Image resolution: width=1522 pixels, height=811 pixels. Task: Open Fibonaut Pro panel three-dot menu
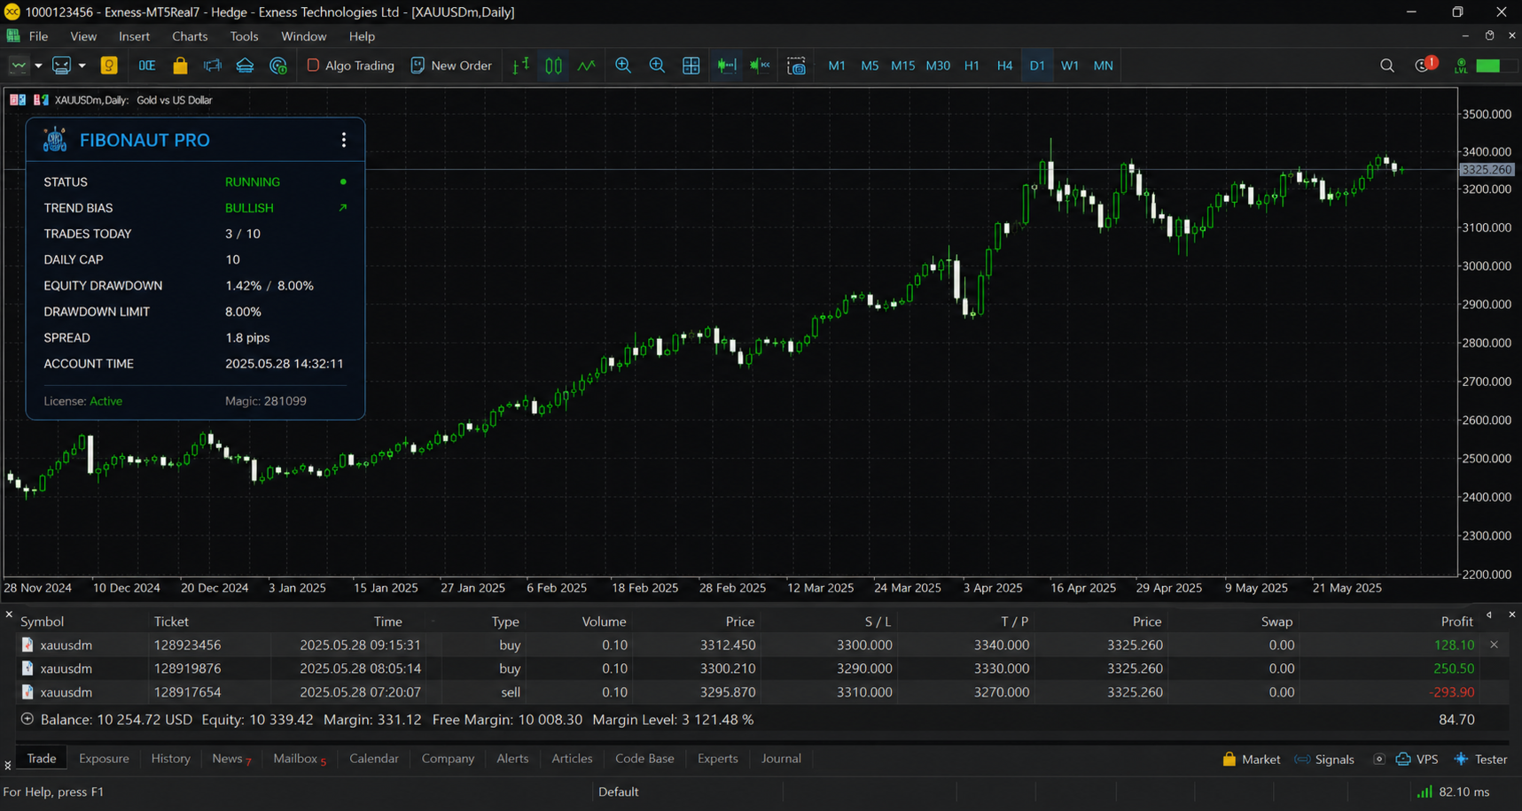[344, 140]
